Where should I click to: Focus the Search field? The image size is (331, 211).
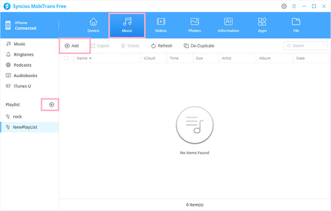[305, 45]
